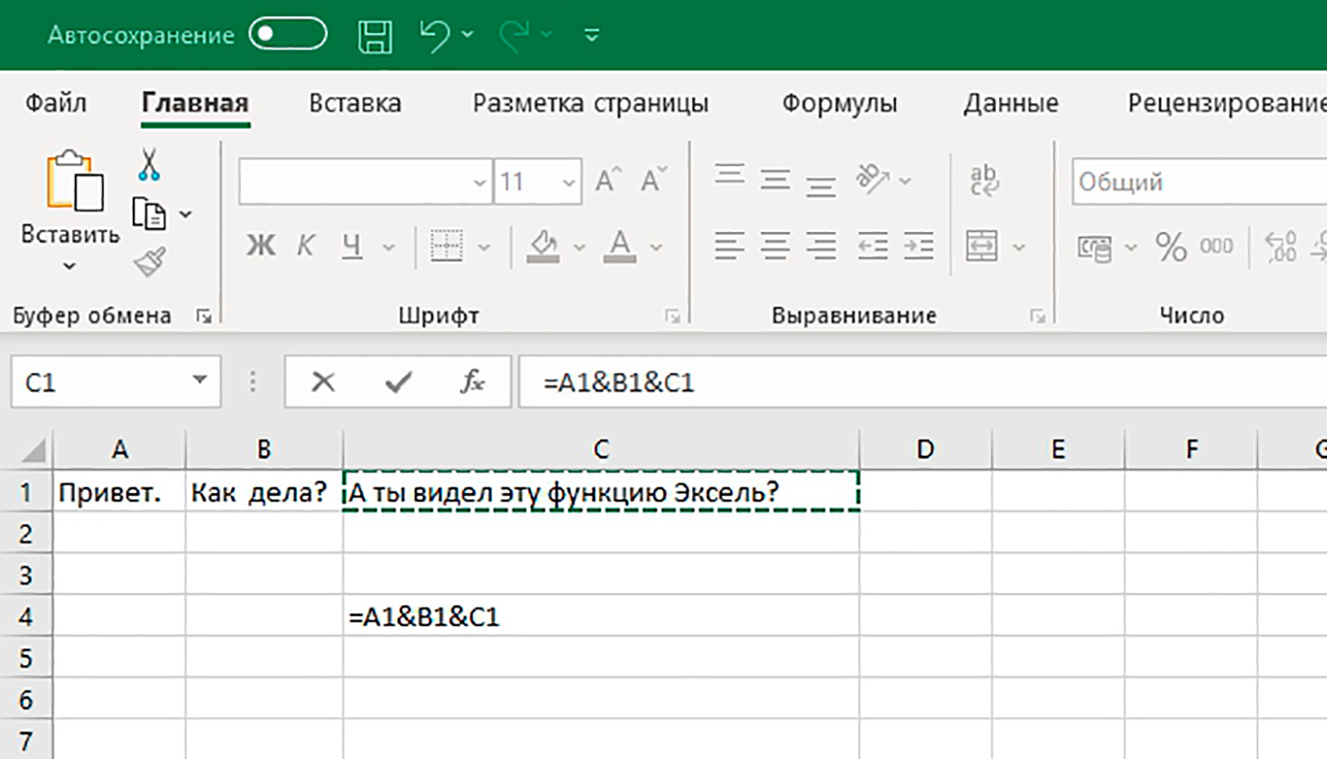Activate the Format Painter brush
Image resolution: width=1327 pixels, height=759 pixels.
pyautogui.click(x=150, y=262)
